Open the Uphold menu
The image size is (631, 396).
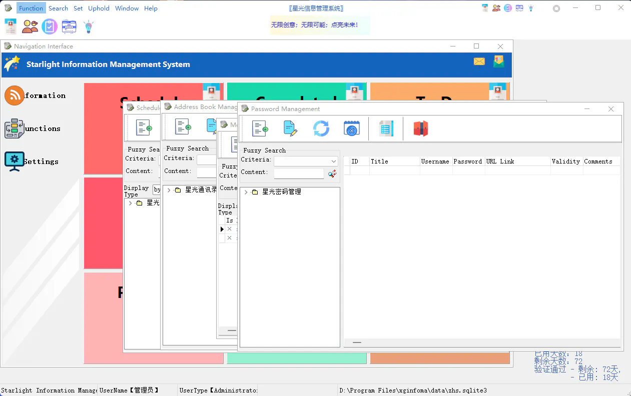point(99,8)
